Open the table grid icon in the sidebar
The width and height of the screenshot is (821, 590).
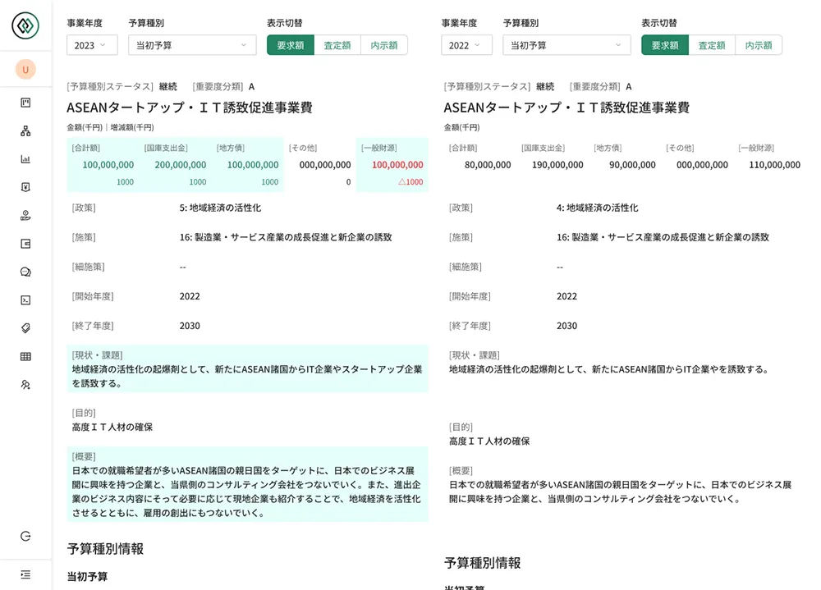[x=26, y=355]
